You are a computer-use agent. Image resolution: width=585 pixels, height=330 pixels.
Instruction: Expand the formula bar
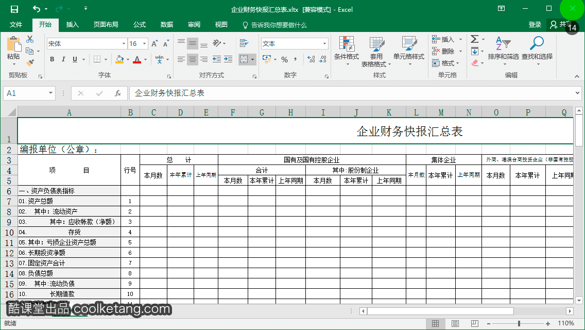click(578, 93)
